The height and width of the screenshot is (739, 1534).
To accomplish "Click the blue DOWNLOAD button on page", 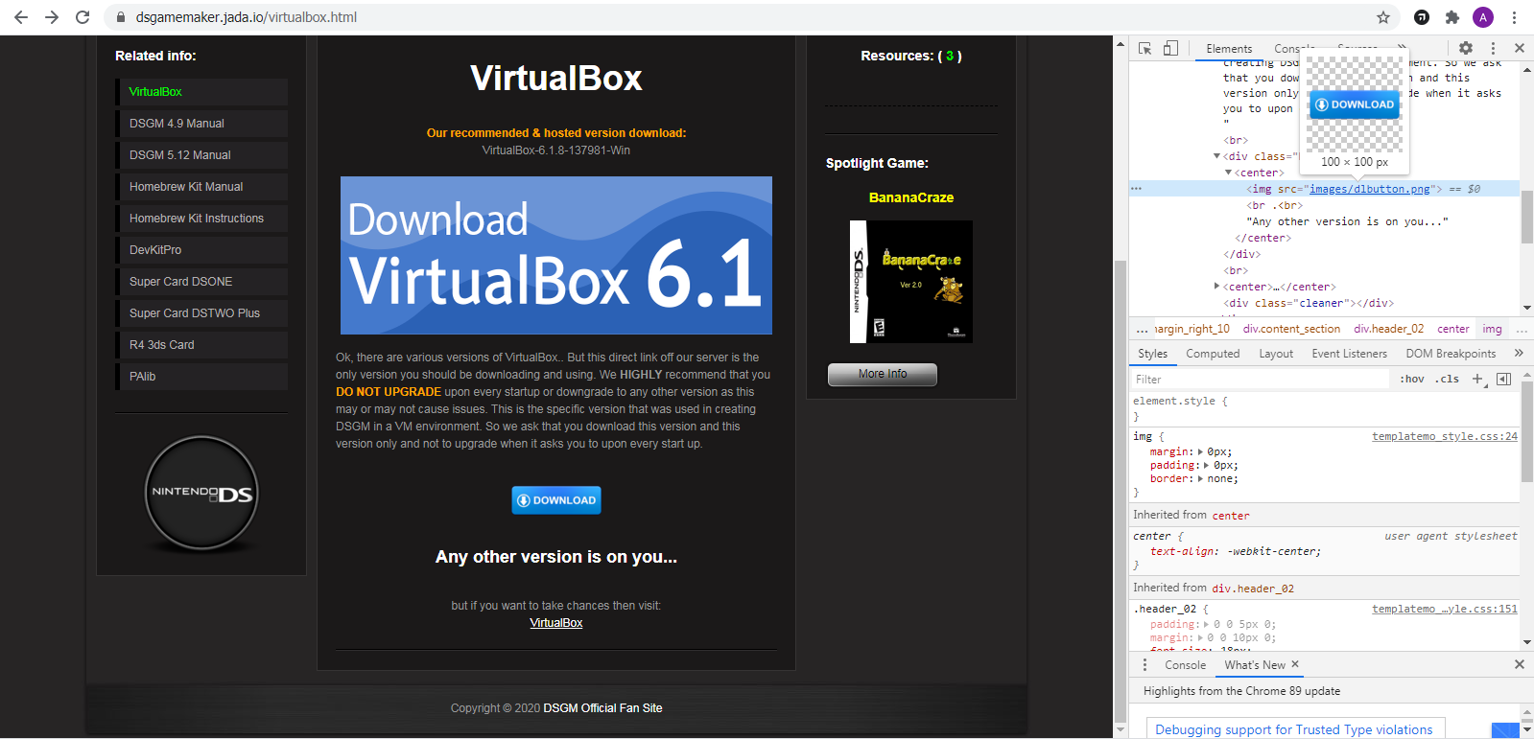I will [x=556, y=500].
